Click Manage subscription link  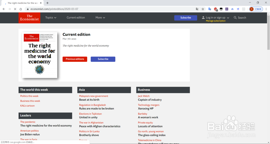(215, 21)
